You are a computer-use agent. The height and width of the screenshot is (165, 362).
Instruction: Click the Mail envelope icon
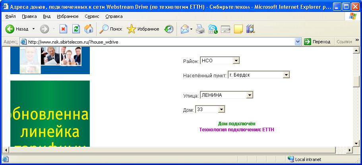tap(185, 29)
